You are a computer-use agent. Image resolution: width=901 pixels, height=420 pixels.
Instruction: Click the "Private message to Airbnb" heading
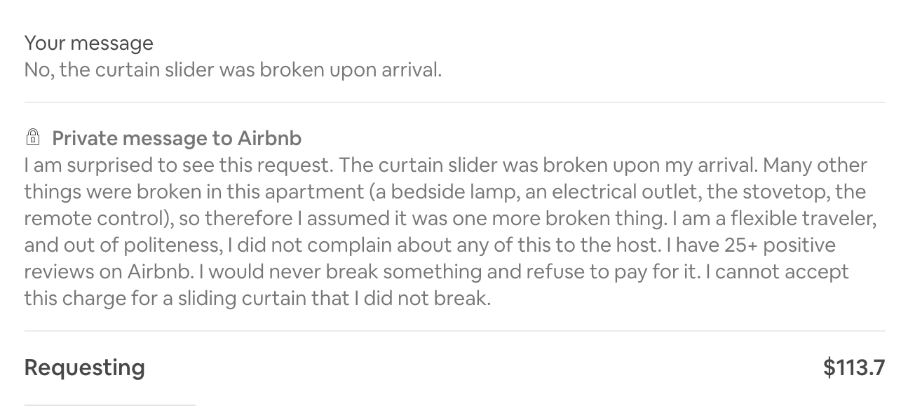177,138
